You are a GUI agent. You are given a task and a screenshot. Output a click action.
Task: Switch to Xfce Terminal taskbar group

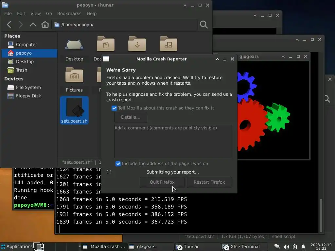coord(244,246)
